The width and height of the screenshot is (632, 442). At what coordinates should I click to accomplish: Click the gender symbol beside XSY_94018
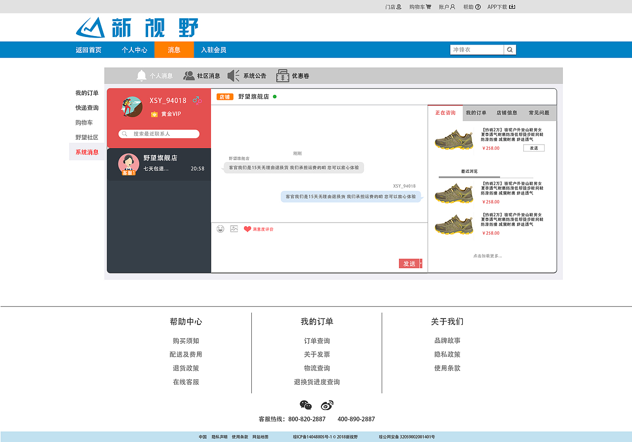[x=197, y=100]
